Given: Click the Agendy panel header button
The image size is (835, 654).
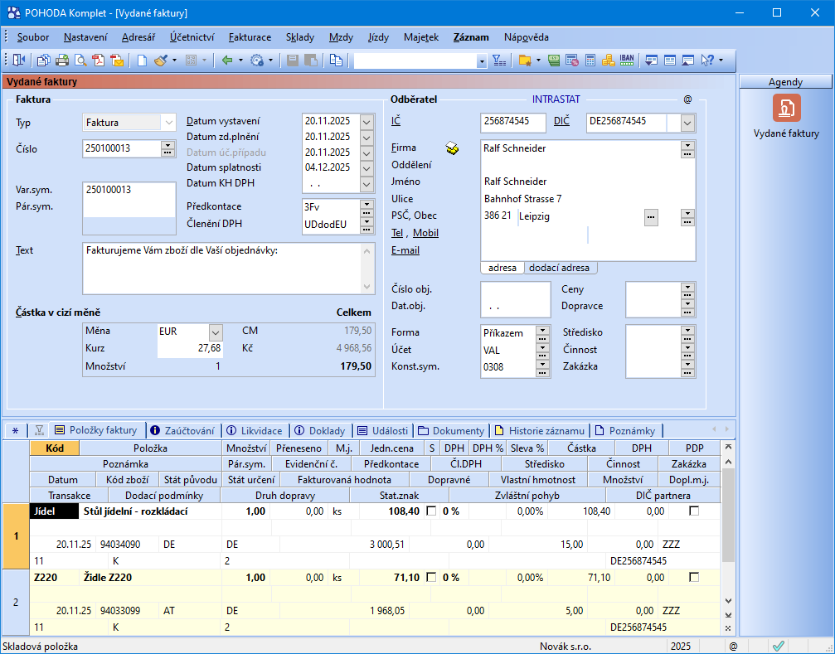Looking at the screenshot, I should (785, 82).
